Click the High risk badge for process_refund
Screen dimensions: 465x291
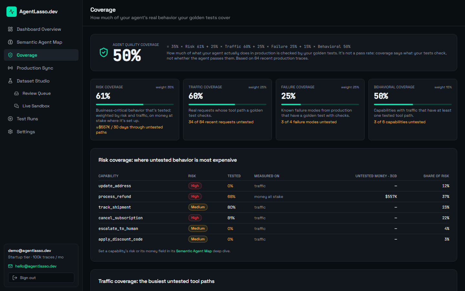pyautogui.click(x=195, y=197)
